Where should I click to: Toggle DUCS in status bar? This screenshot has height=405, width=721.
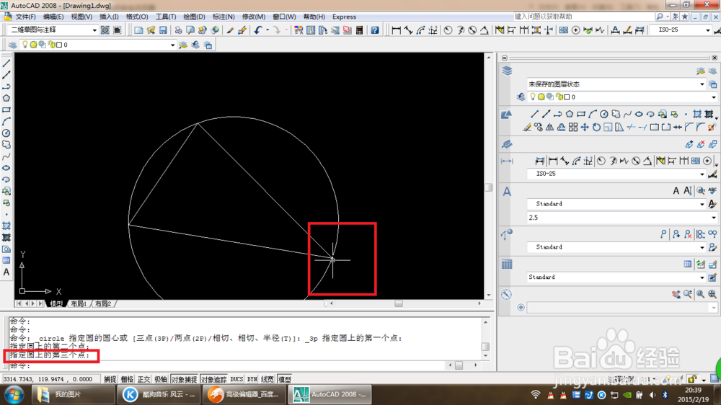[236, 379]
